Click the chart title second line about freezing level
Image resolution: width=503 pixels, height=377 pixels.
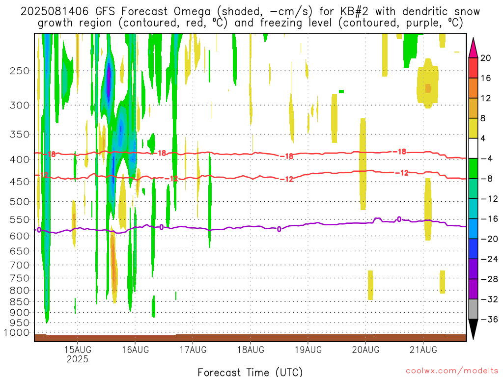(250, 23)
